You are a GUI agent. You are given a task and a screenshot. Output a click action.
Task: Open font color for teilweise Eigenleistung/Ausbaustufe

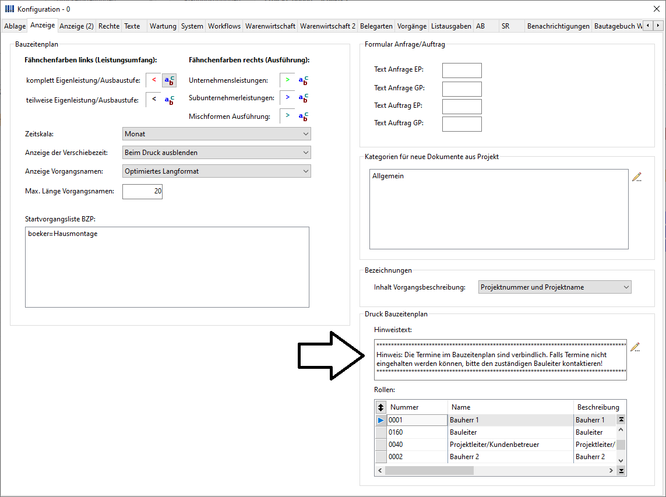[169, 100]
